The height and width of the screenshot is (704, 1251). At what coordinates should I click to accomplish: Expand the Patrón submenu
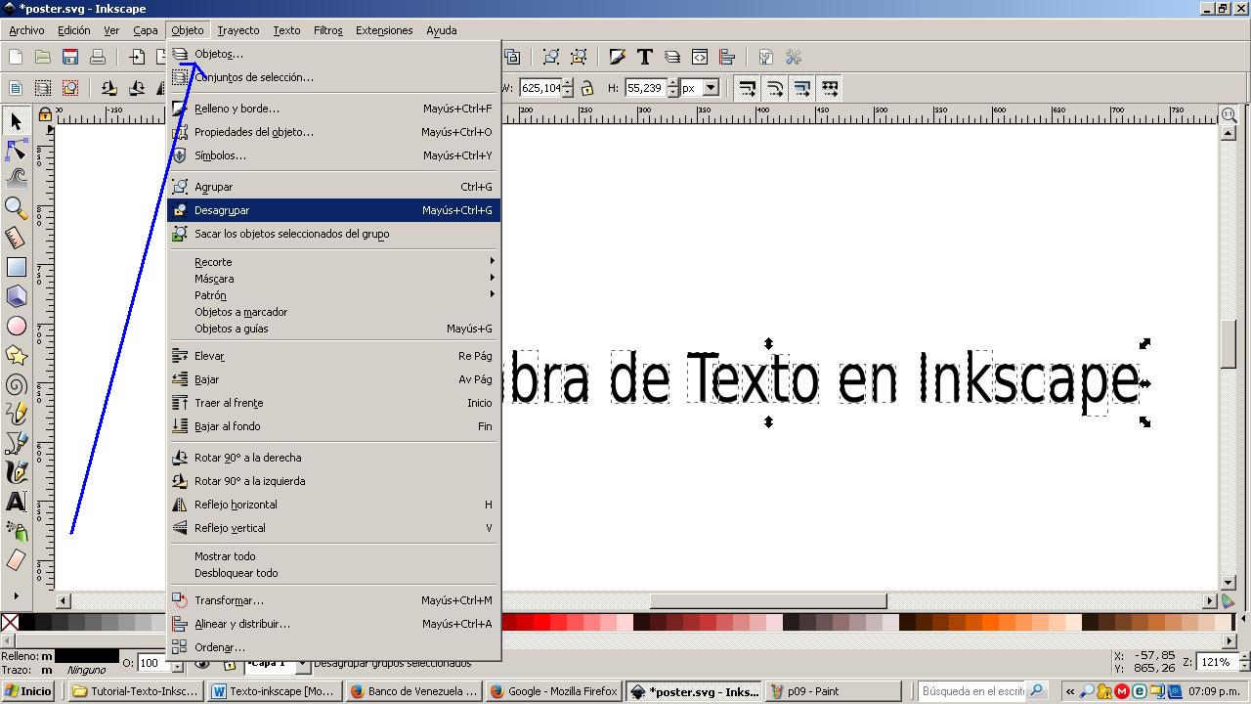tap(333, 295)
